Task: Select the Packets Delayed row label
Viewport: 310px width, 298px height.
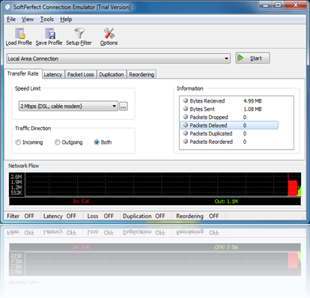Action: (208, 125)
